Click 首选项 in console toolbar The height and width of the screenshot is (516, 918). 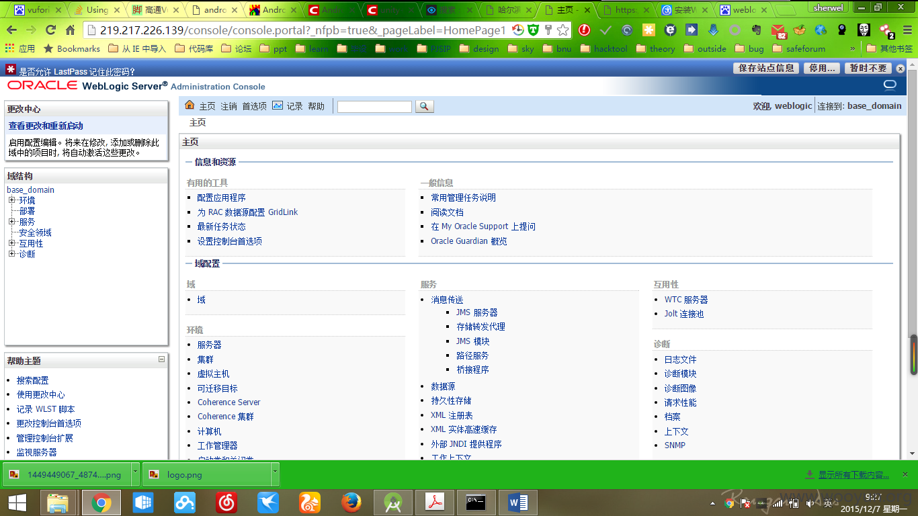tap(254, 106)
